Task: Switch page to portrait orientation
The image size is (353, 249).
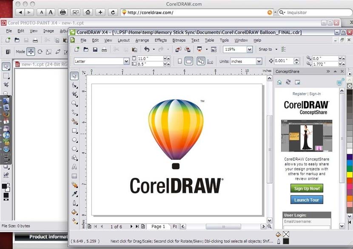Action: pos(179,61)
